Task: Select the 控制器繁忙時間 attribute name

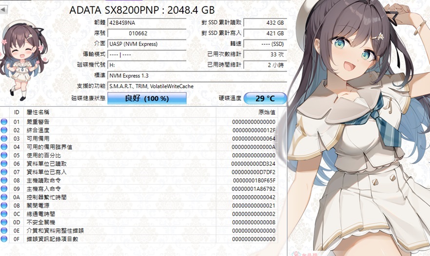Action: (47, 197)
